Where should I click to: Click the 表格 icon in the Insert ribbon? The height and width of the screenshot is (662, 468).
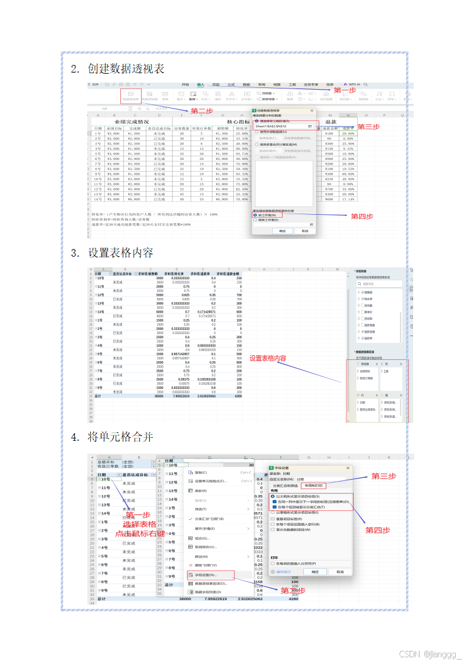(x=165, y=96)
